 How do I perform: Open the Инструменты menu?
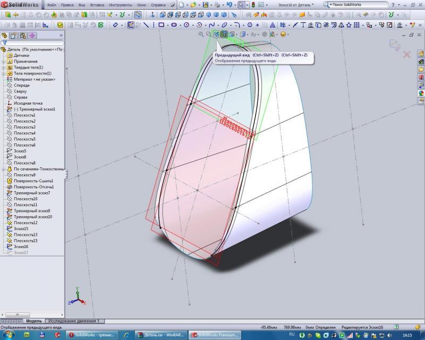120,4
